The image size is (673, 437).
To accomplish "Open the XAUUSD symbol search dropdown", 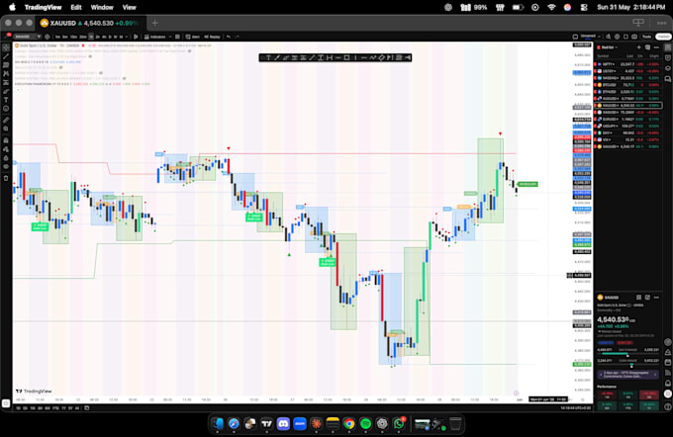I will pyautogui.click(x=28, y=37).
